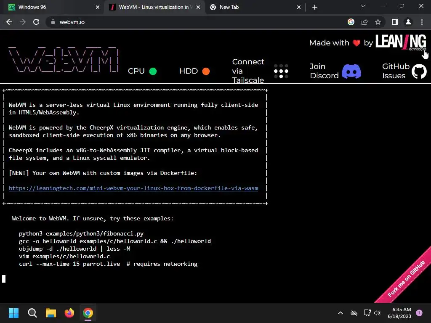Click the CPU label
Viewport: 431px width, 323px height.
(x=136, y=71)
